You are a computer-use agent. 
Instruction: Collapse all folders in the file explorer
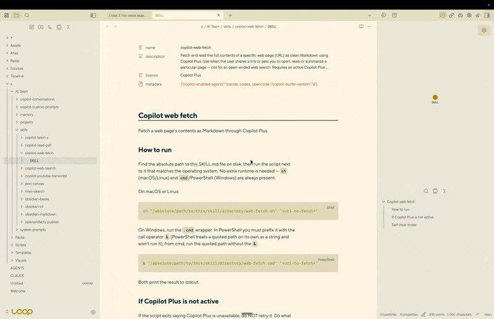(x=68, y=27)
